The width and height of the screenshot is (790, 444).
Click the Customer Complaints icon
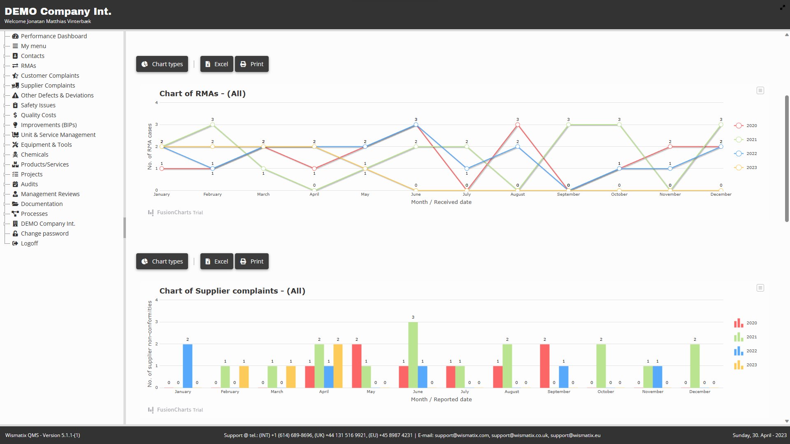click(15, 75)
